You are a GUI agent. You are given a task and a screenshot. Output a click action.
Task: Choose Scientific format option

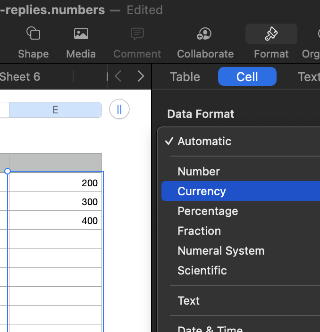(x=202, y=271)
